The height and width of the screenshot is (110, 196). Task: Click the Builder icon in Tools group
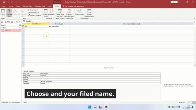pyautogui.click(x=15, y=12)
